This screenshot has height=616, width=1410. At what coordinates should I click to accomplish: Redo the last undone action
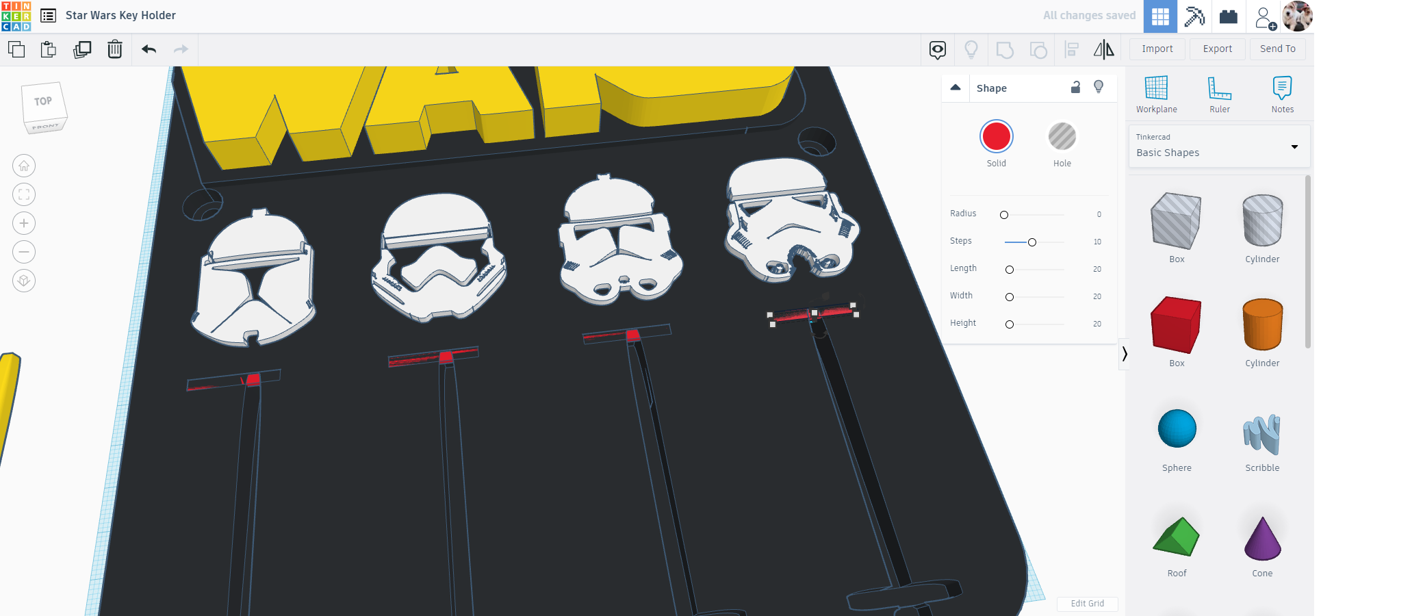point(181,49)
